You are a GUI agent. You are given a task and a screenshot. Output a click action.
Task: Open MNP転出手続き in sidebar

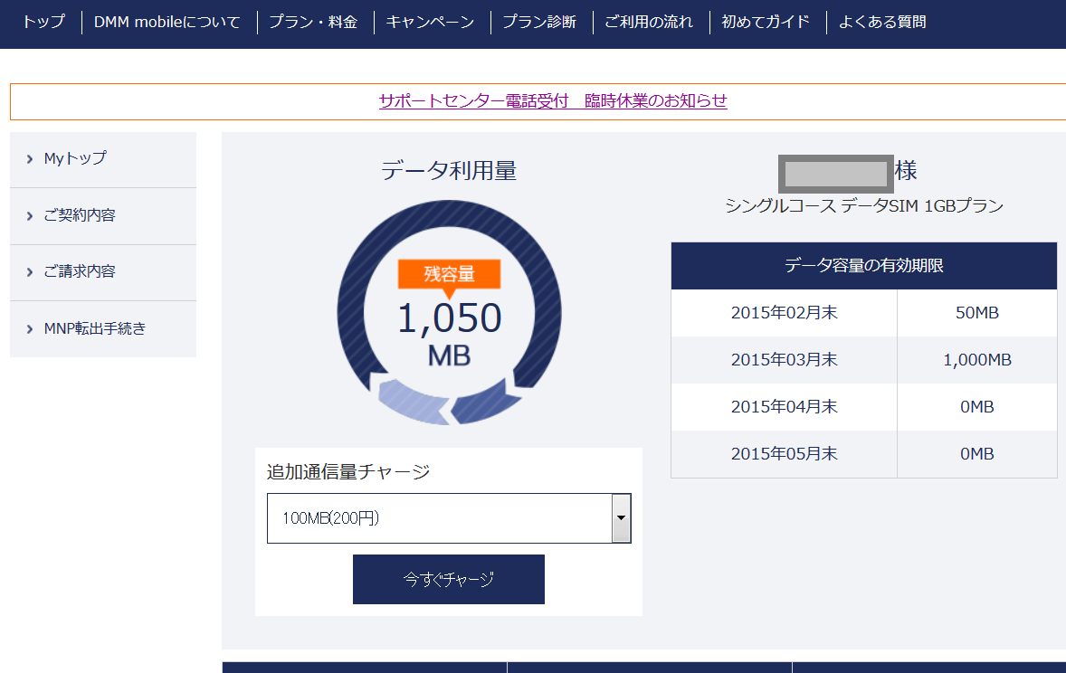(x=103, y=329)
